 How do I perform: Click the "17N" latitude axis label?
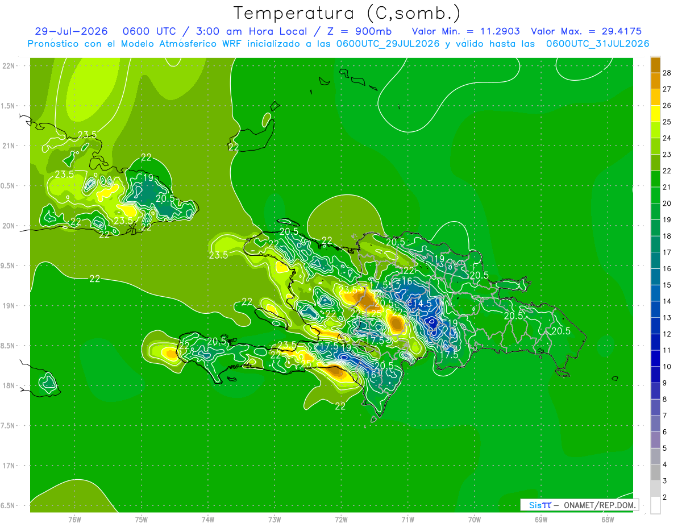[x=9, y=466]
